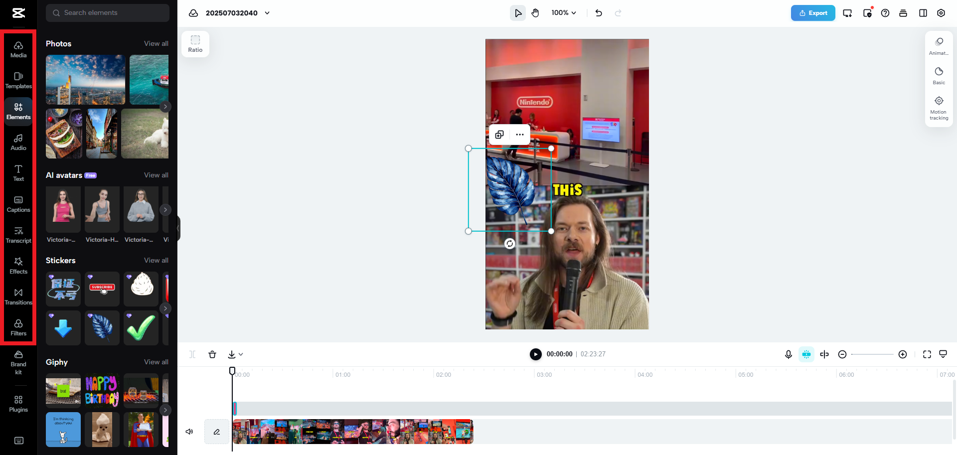Enable fullscreen timeline view
Screen dimensions: 957x455
click(927, 354)
